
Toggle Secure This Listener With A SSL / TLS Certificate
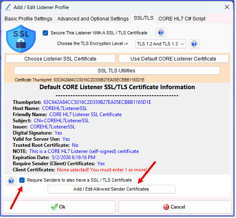pyautogui.click(x=45, y=33)
